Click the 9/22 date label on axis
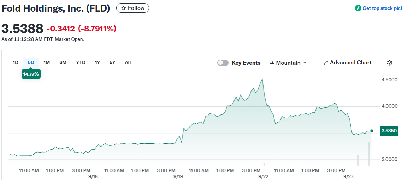402x180 pixels. [263, 176]
